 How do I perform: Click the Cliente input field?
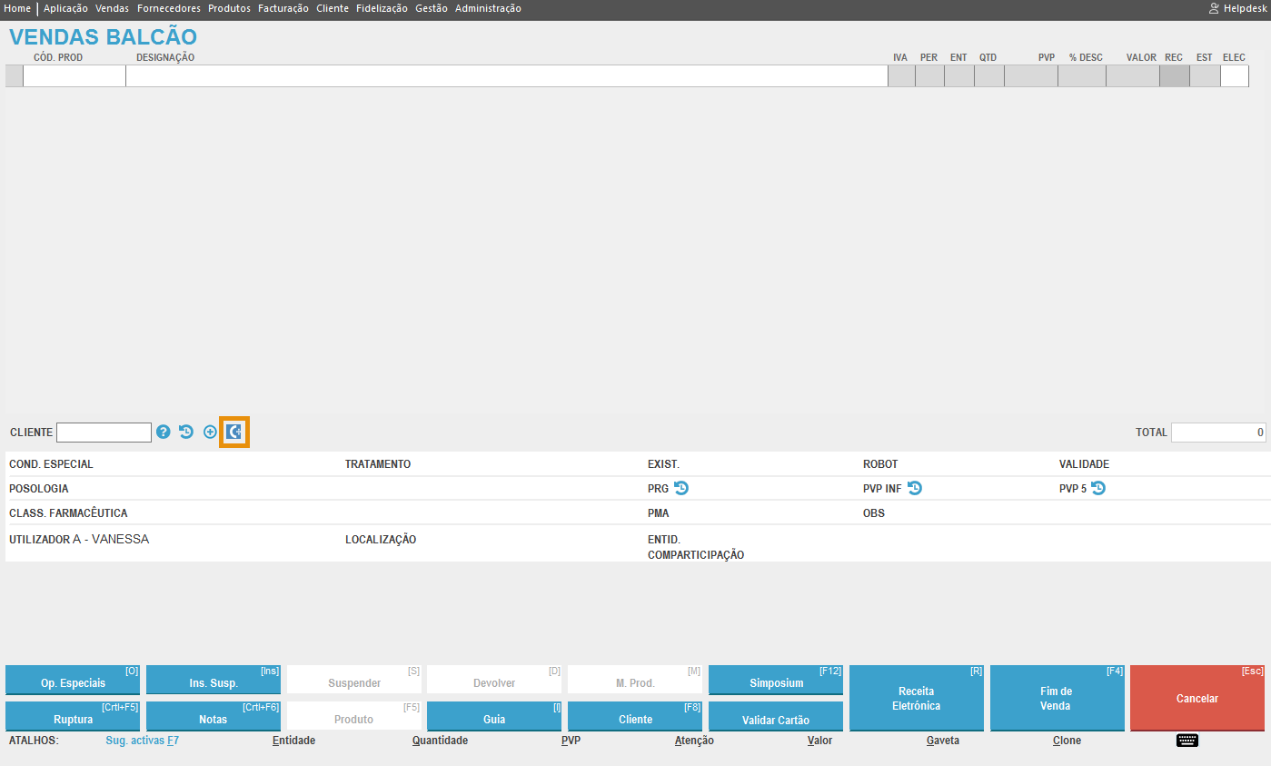click(x=104, y=433)
